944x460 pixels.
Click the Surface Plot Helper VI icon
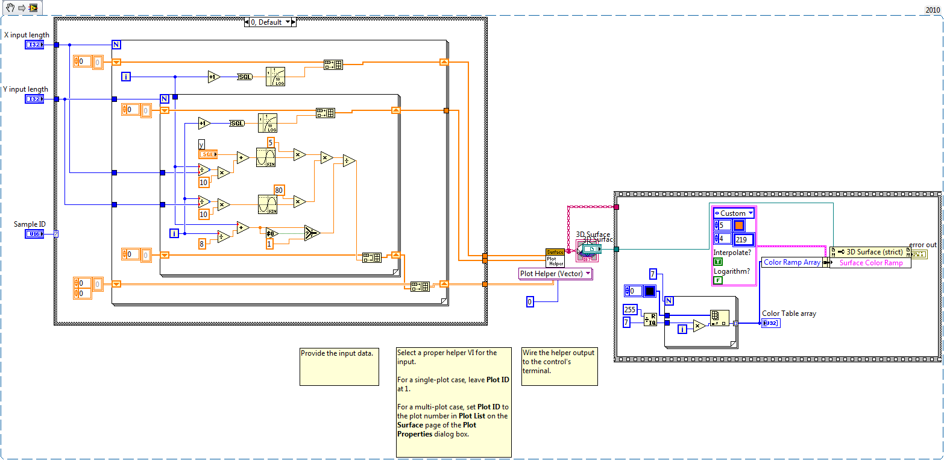click(x=555, y=258)
